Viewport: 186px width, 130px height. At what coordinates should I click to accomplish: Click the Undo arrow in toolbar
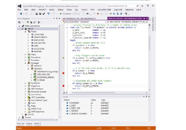pos(48,14)
